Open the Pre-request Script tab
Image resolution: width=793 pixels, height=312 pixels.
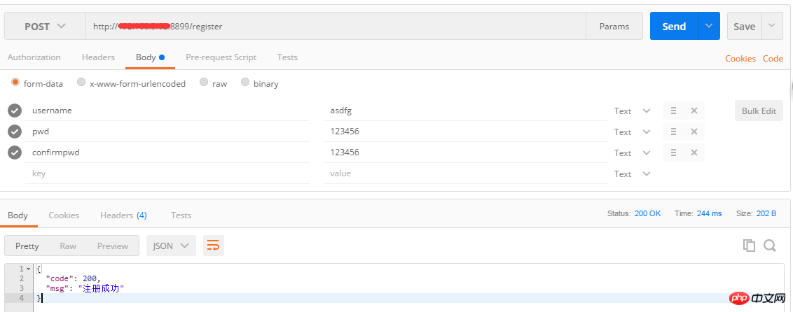pos(221,57)
